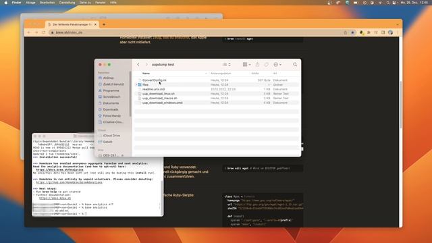The image size is (432, 243).
Task: Open Control Center in menu bar
Action: (394, 3)
